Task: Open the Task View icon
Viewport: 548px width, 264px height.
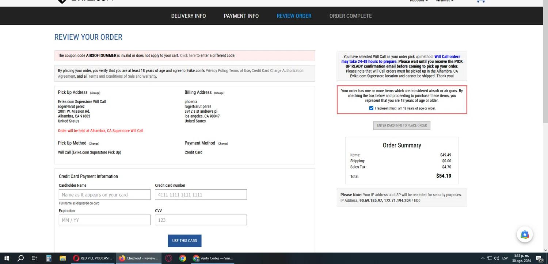Action: (34, 258)
